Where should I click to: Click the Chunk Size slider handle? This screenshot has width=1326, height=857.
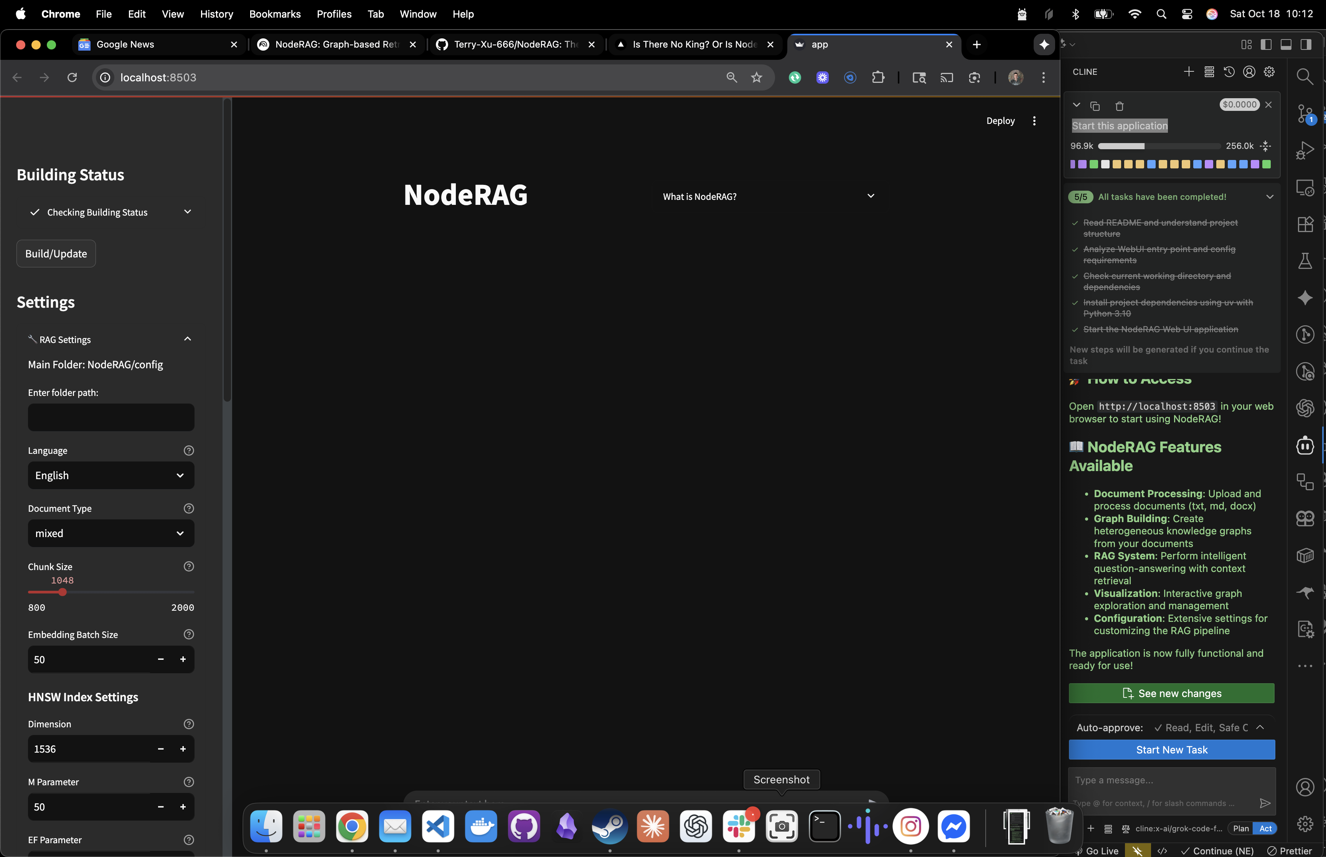point(62,592)
